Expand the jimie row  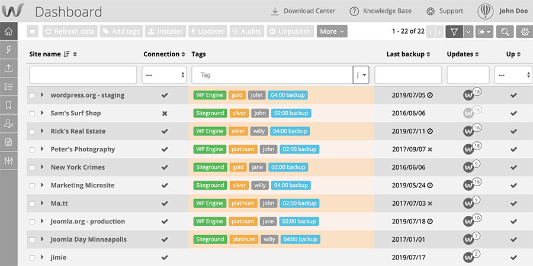click(x=42, y=257)
